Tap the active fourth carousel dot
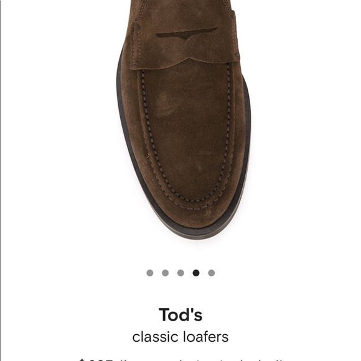This screenshot has width=361, height=361. (x=196, y=273)
